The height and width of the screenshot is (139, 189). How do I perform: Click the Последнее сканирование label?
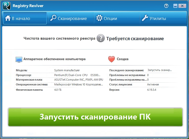[126, 70]
